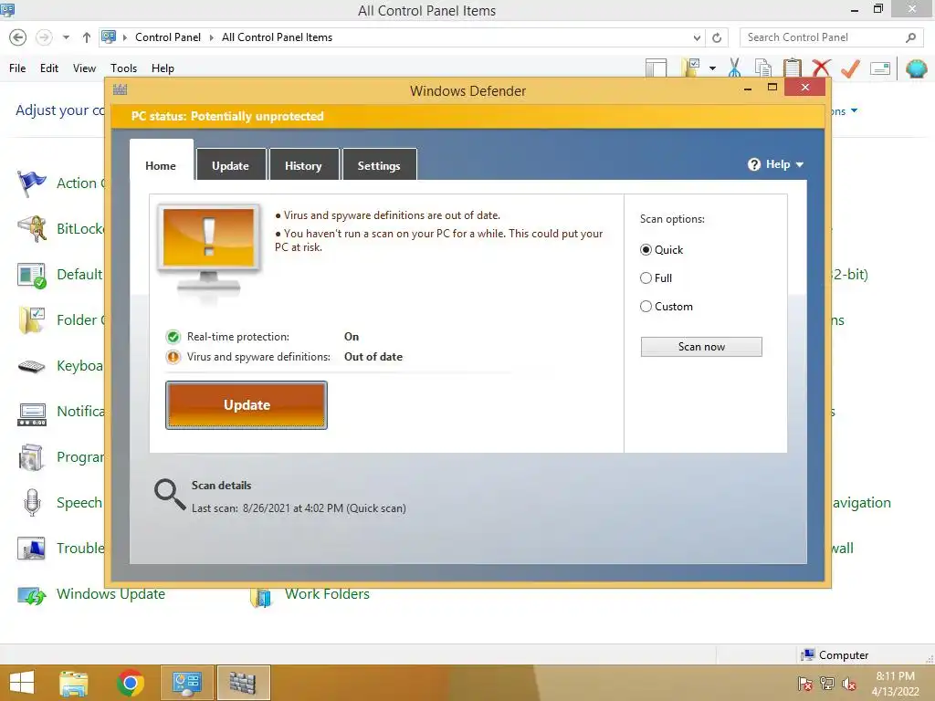Click the muted volume tray icon
This screenshot has height=701, width=935.
[849, 683]
